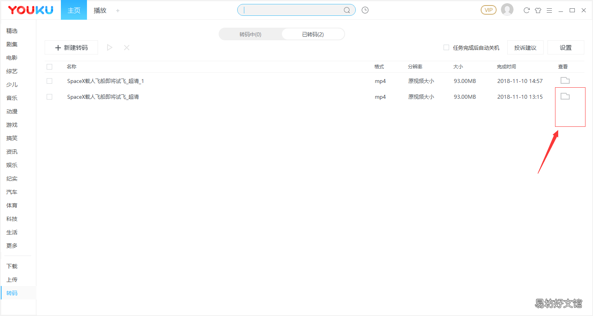
Task: Open 资讯 in the sidebar
Action: point(12,152)
